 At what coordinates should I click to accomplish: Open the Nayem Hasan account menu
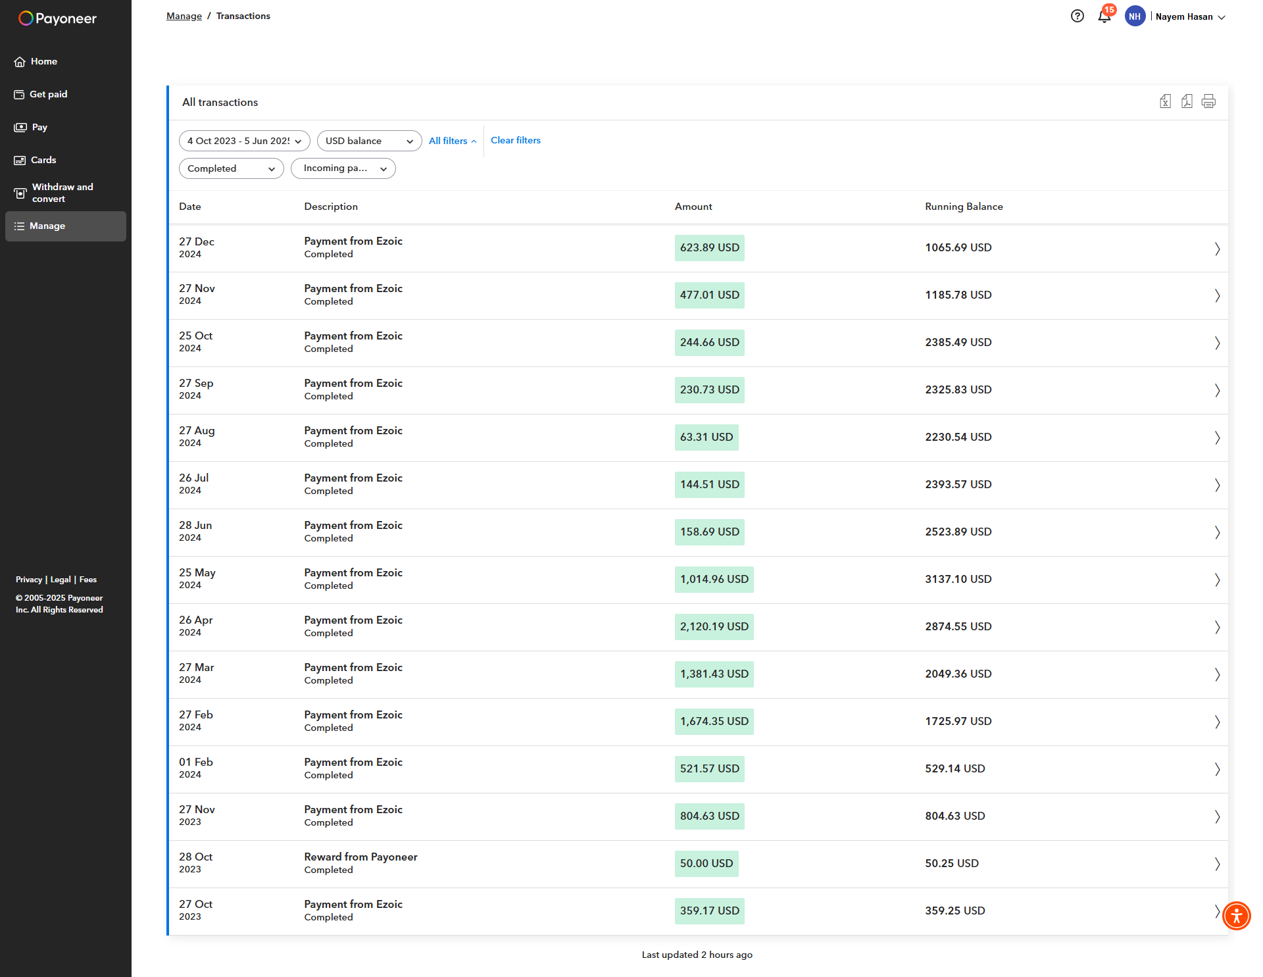[1186, 16]
